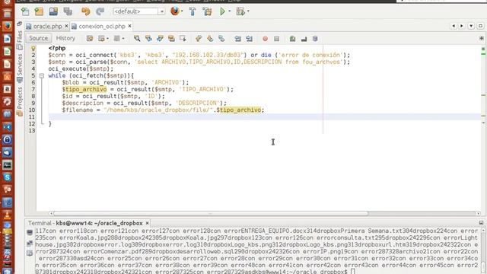Toggle Bookmark on current line
The width and height of the screenshot is (487, 274).
pyautogui.click(x=221, y=39)
